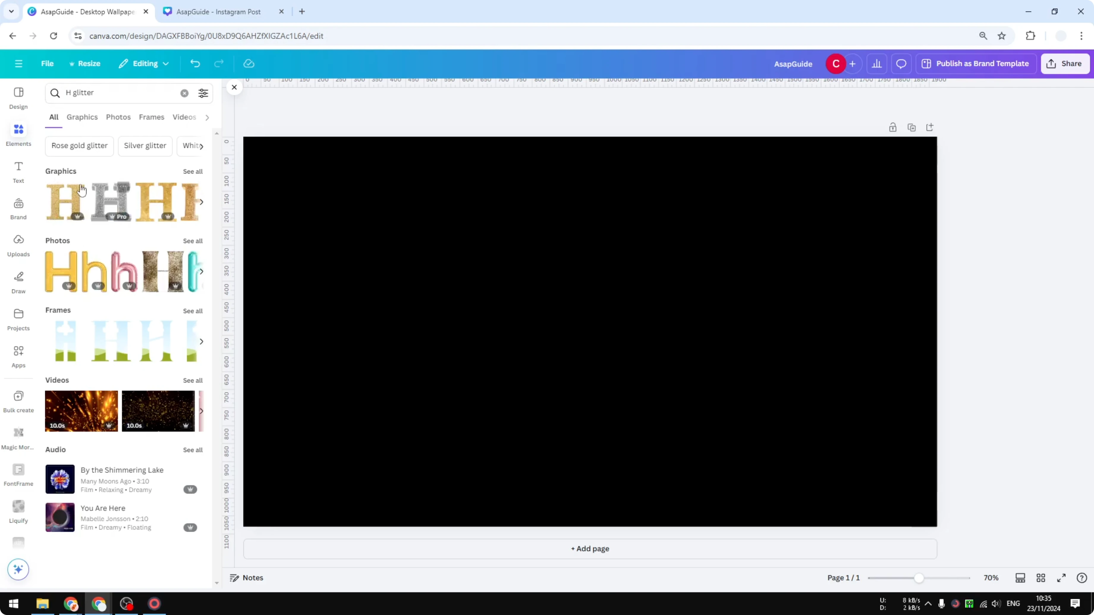This screenshot has width=1094, height=615.
Task: Open the Bulk create panel
Action: click(x=18, y=401)
